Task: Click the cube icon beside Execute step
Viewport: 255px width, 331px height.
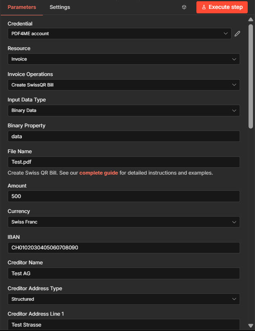Action: pos(184,7)
